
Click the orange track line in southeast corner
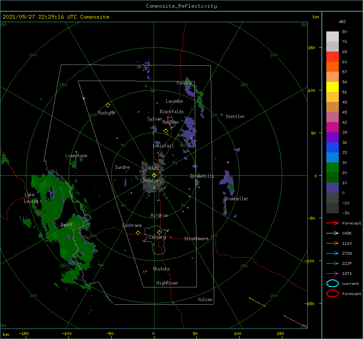tap(257, 302)
